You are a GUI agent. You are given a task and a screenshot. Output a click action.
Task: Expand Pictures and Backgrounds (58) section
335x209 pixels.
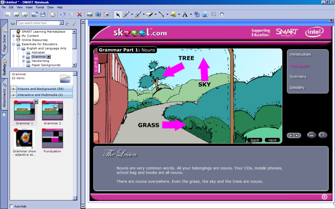pyautogui.click(x=13, y=89)
